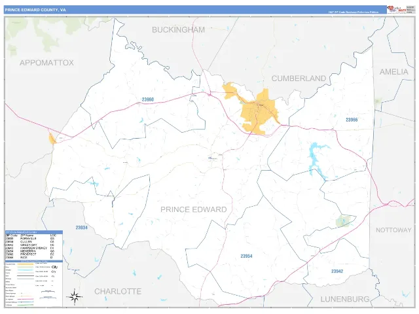Screen dimensions: 419x314
Task: Click ZIP code label 23960
Action: 148,99
